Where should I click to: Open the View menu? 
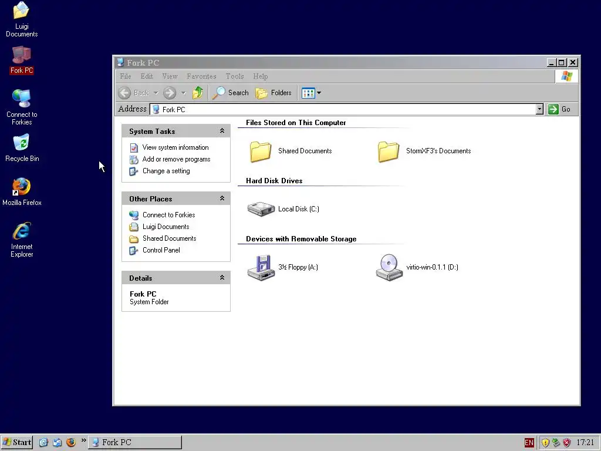[x=170, y=76]
